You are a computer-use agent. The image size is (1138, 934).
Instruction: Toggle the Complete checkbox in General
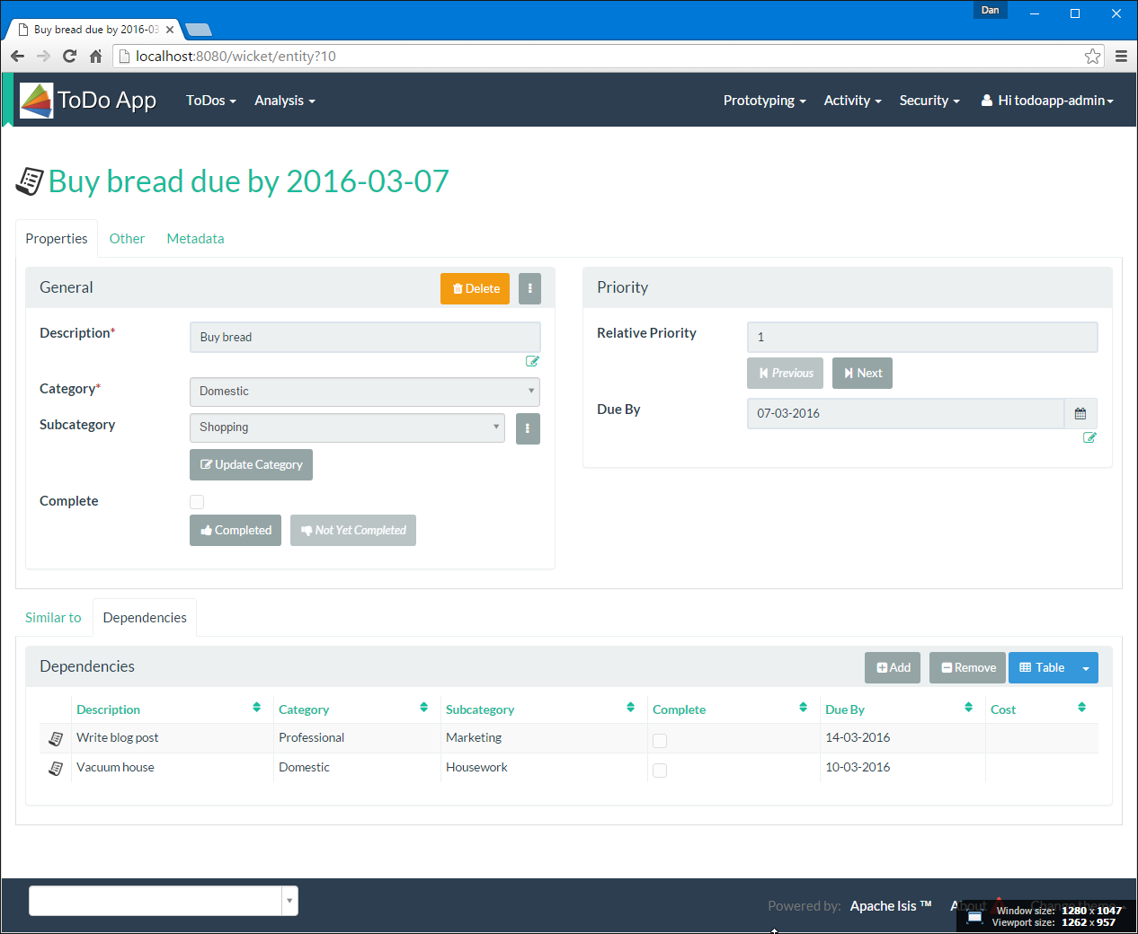tap(197, 502)
